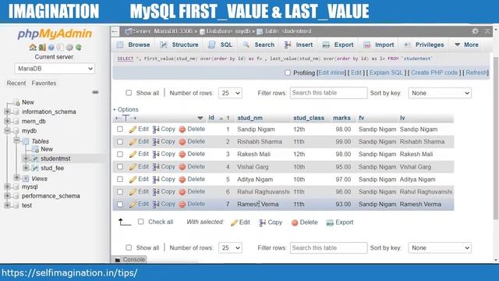Open the MariaDB current server dropdown
499x281 pixels.
[55, 69]
